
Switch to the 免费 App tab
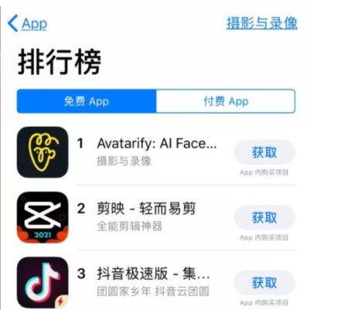[87, 101]
